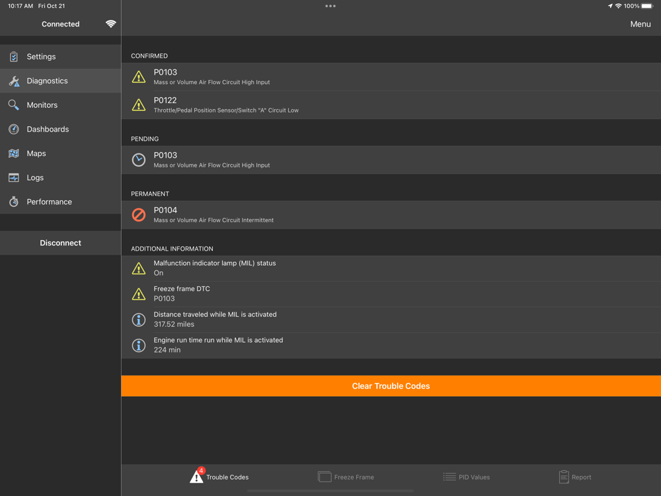Image resolution: width=661 pixels, height=496 pixels.
Task: Click the Monitors magnifier icon
Action: [13, 105]
